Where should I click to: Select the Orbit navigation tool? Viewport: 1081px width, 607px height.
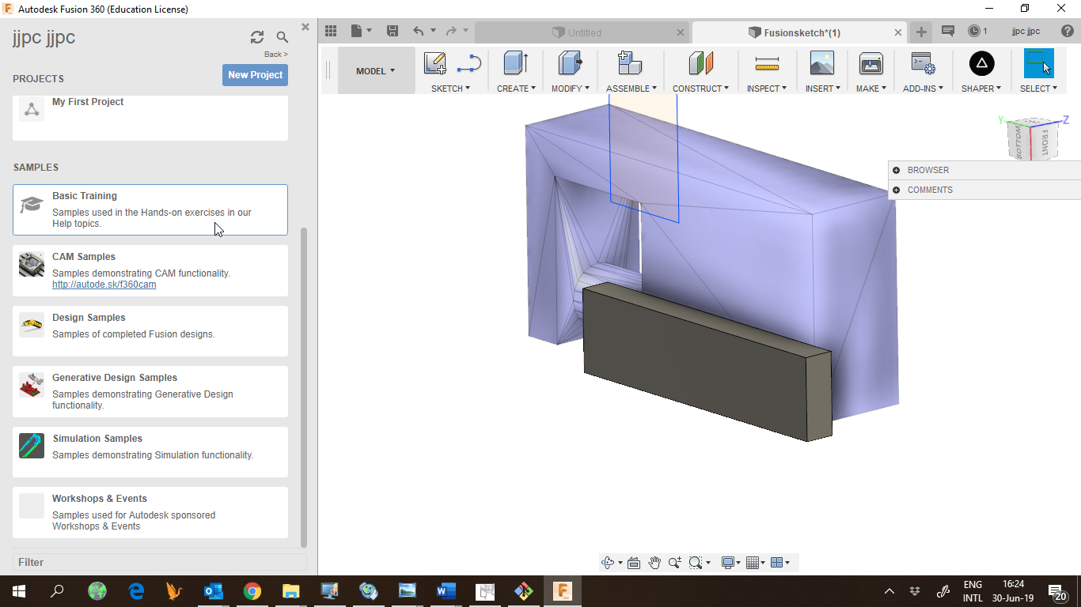point(608,563)
